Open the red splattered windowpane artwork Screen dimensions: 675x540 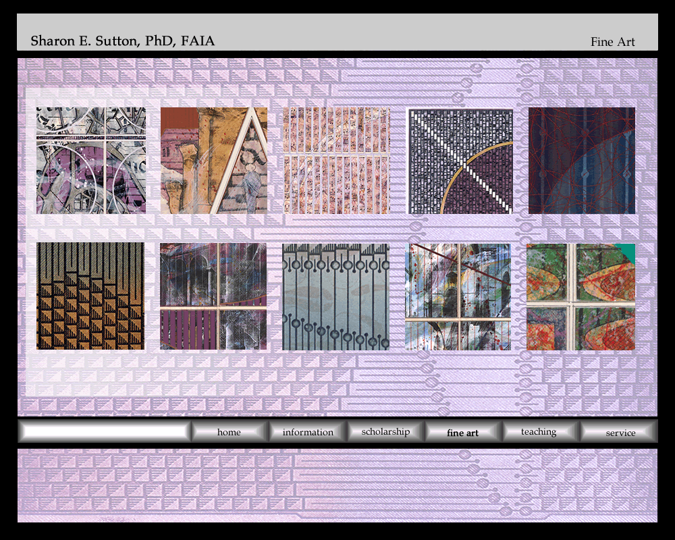(x=458, y=296)
